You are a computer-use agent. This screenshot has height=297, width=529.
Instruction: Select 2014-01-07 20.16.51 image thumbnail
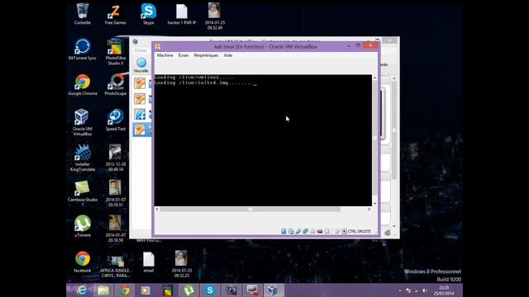click(x=116, y=193)
